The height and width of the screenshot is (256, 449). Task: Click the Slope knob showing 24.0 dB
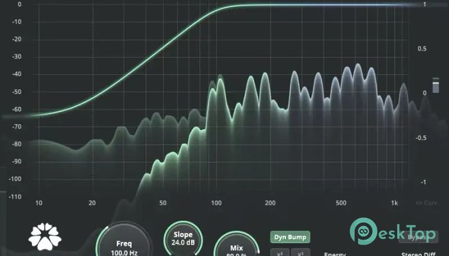point(183,239)
